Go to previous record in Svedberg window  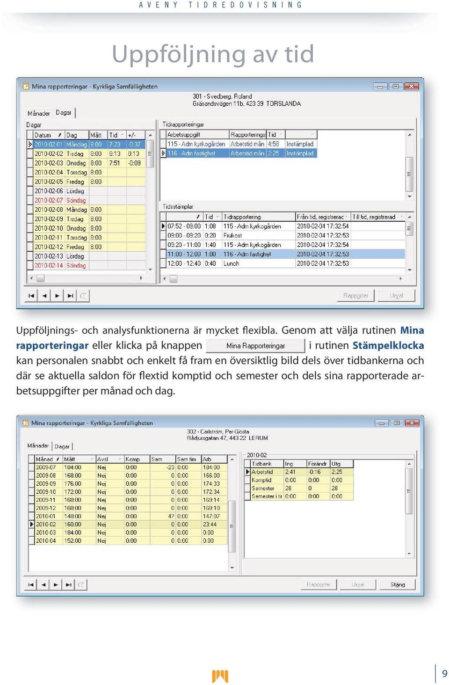point(44,296)
